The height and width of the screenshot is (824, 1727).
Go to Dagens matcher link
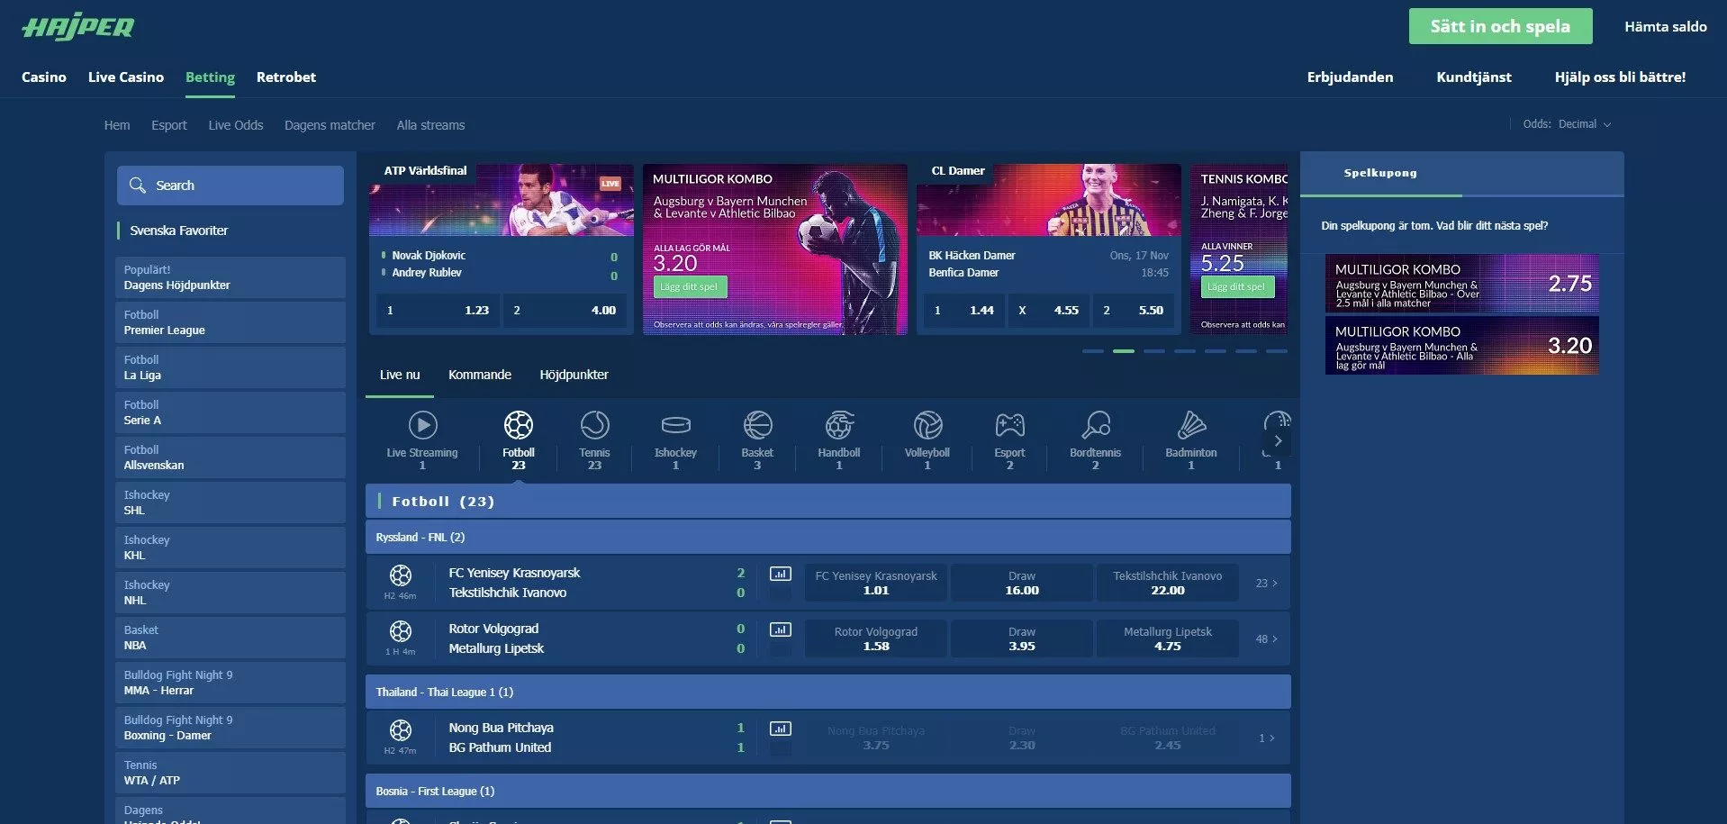330,125
